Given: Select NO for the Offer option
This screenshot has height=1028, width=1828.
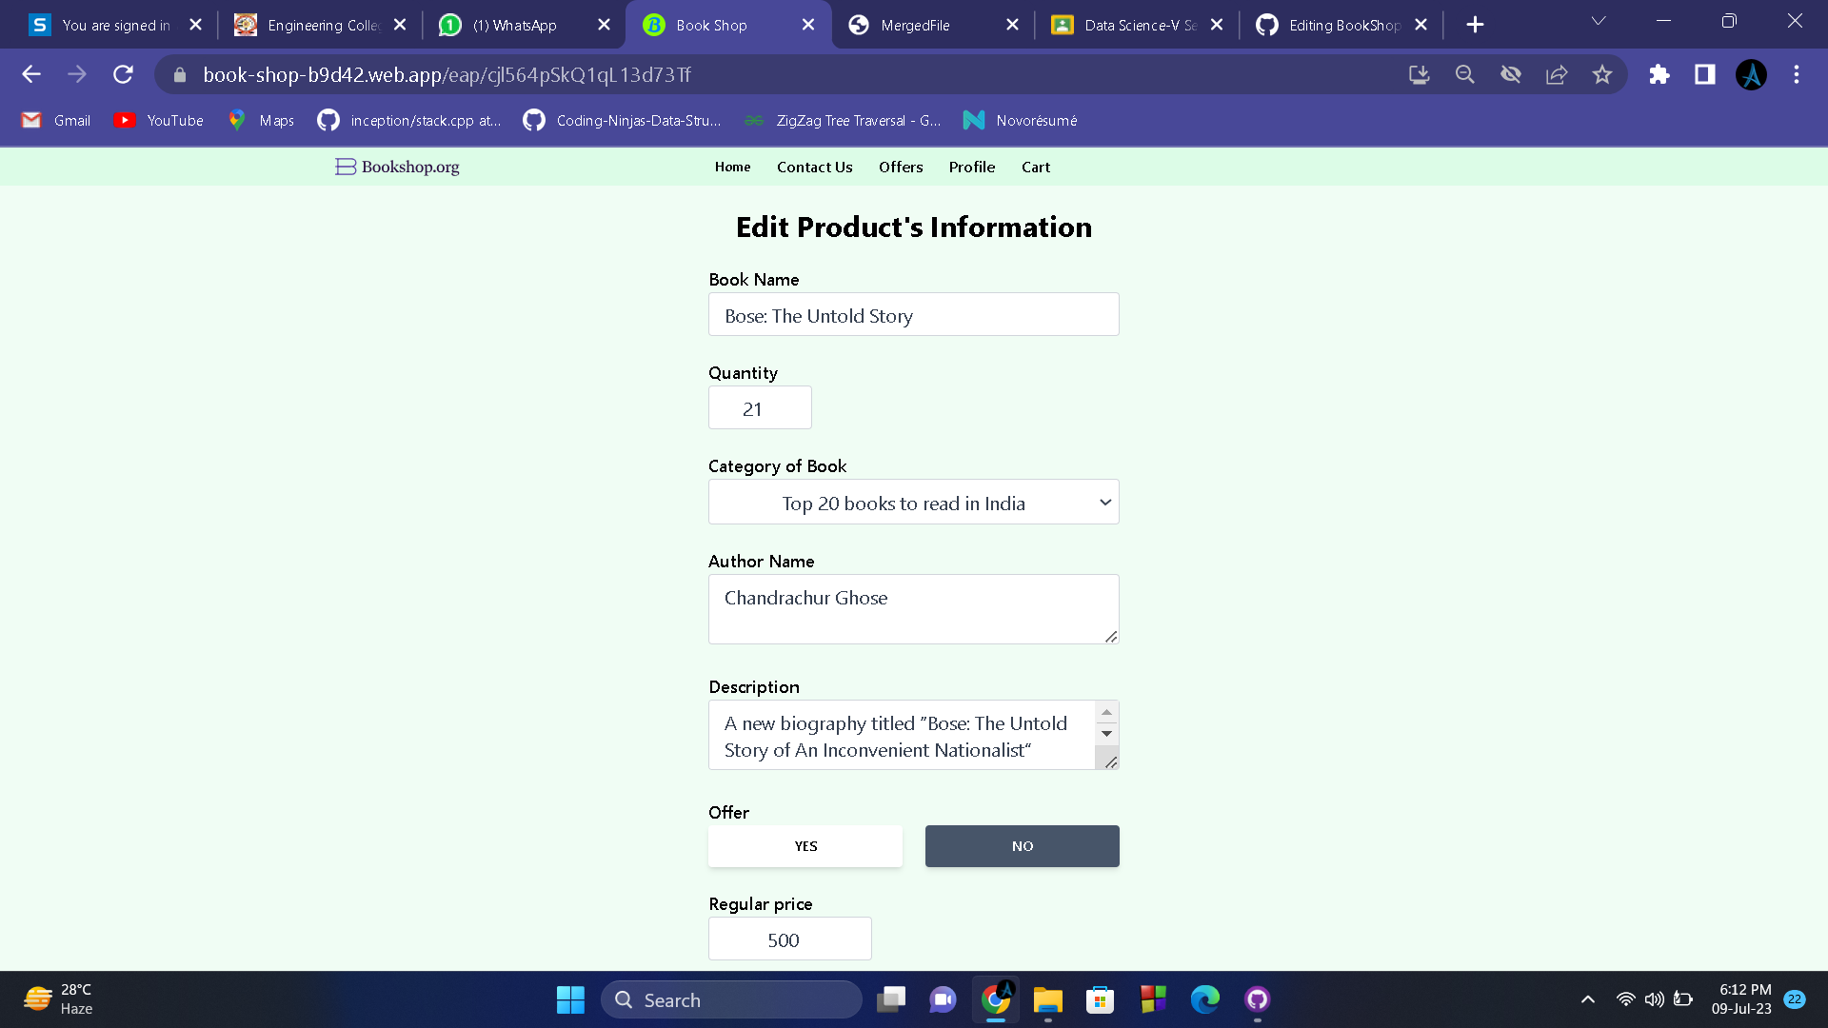Looking at the screenshot, I should [1022, 846].
